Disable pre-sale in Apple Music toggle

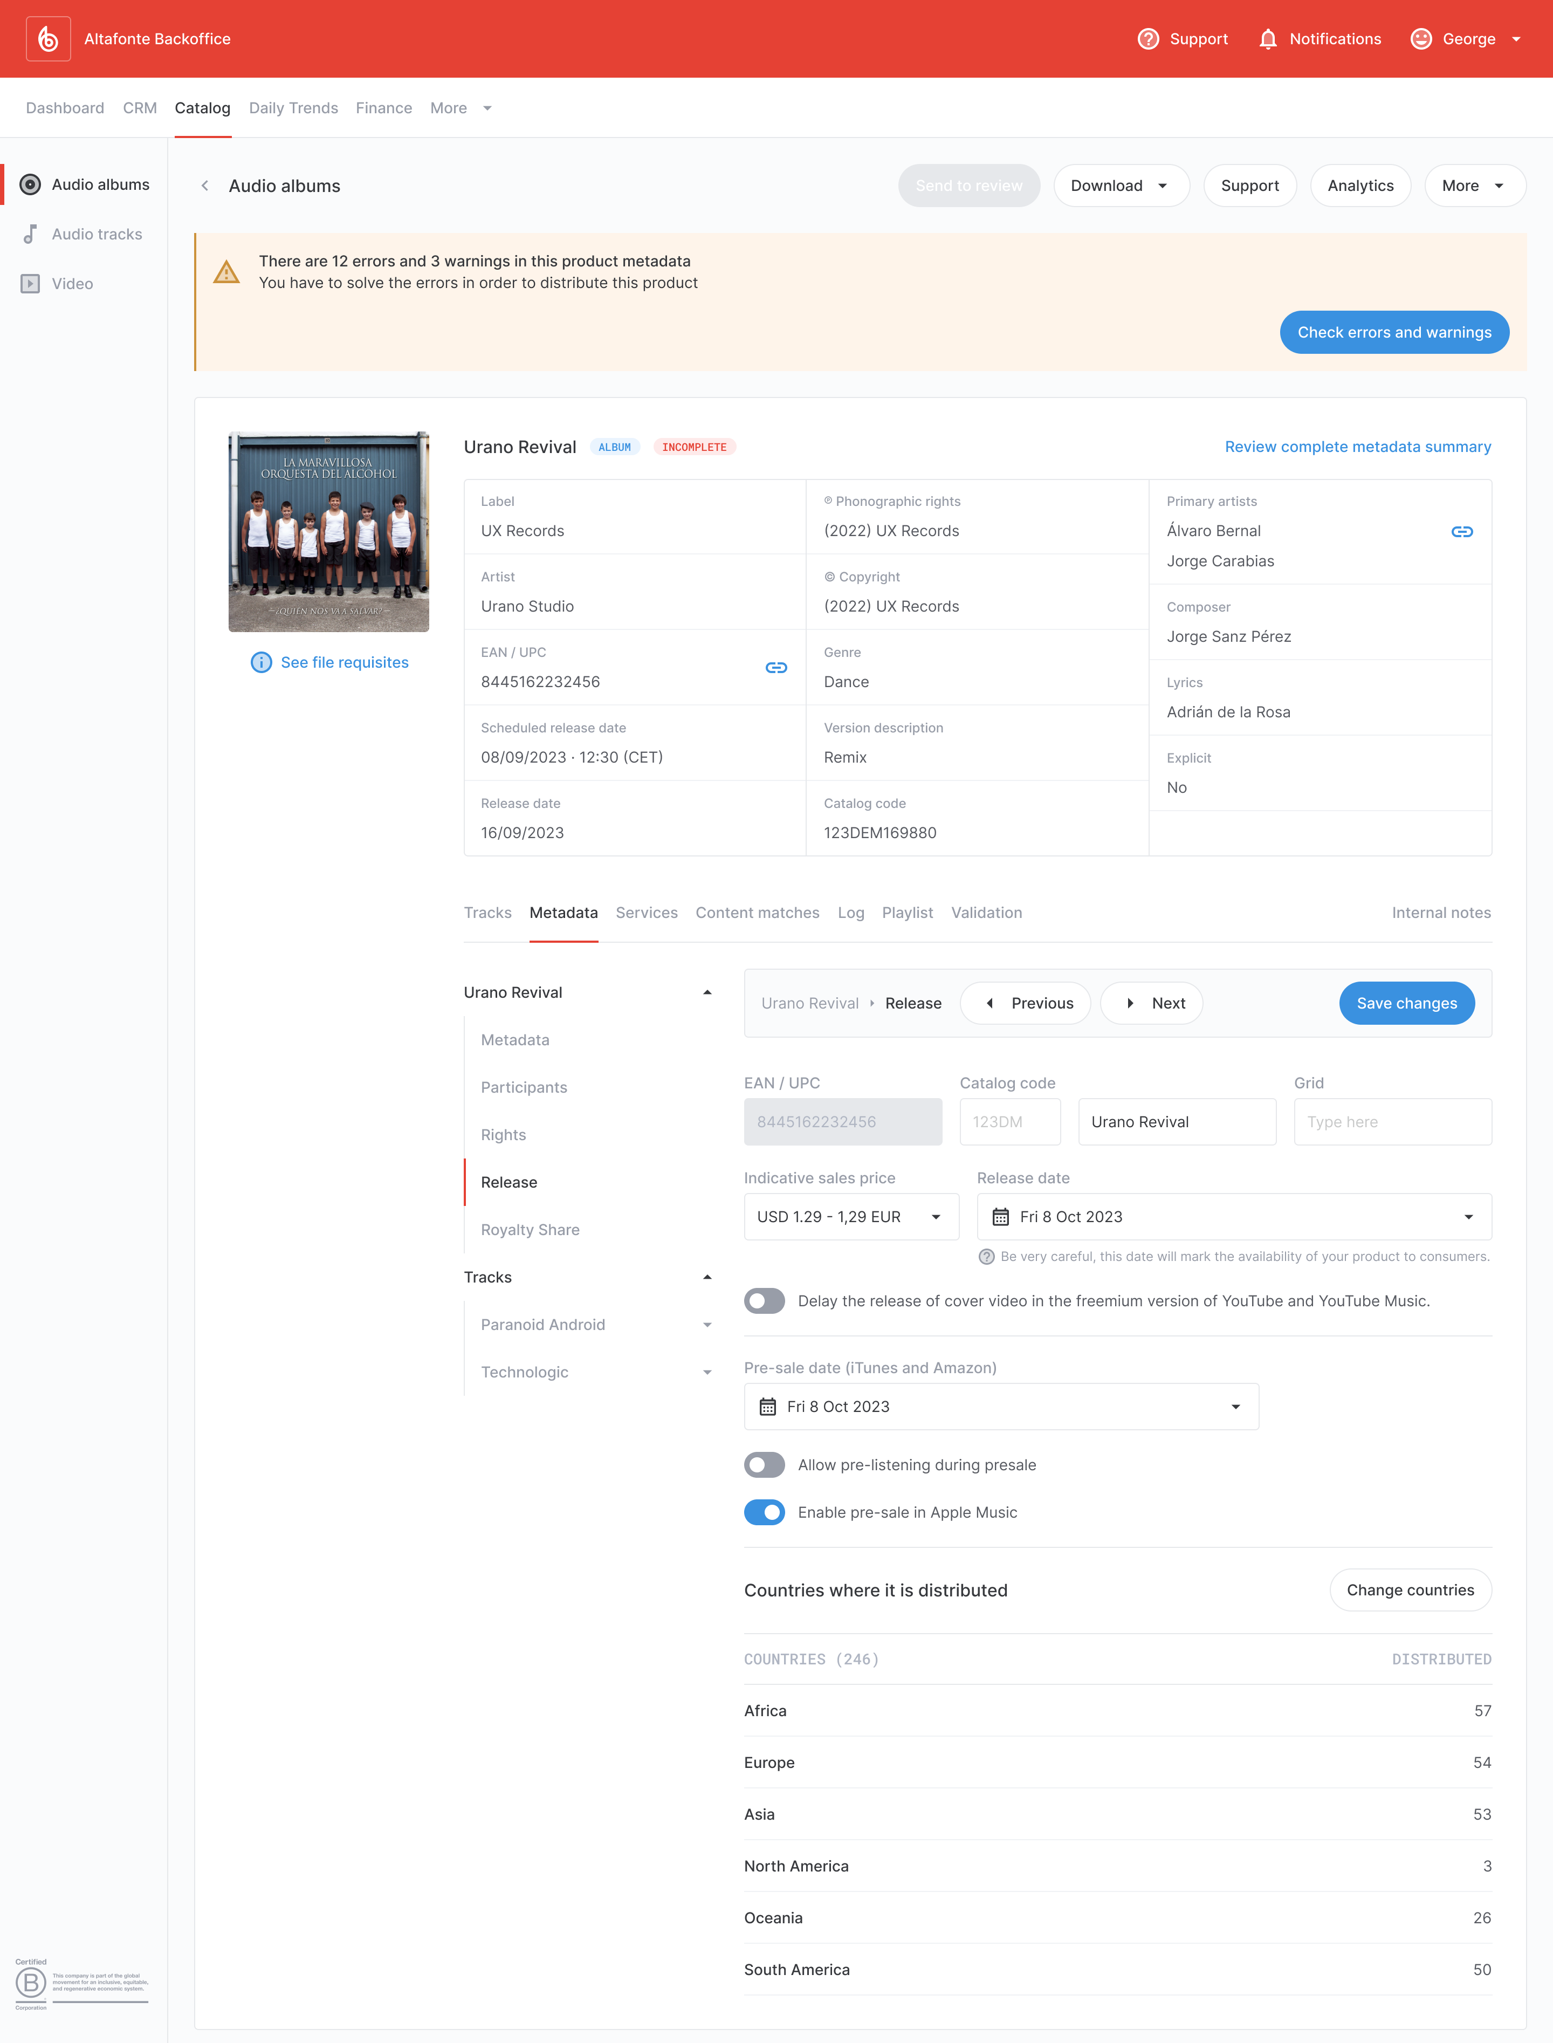(x=765, y=1512)
